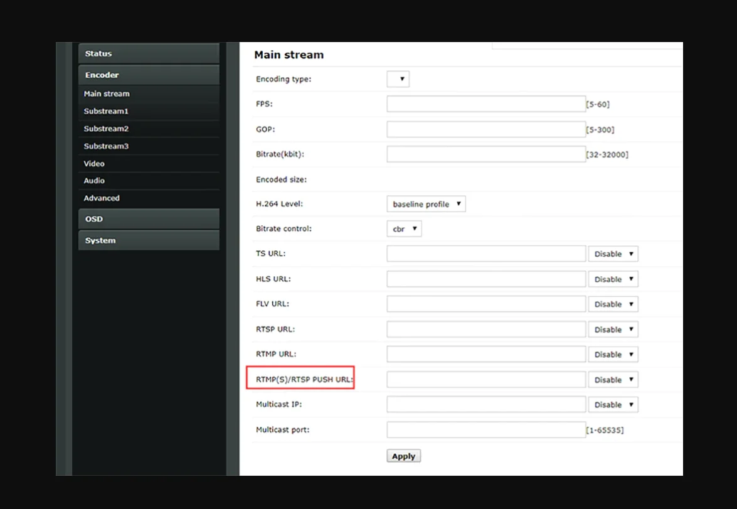Expand the System section
The height and width of the screenshot is (509, 737).
(148, 240)
